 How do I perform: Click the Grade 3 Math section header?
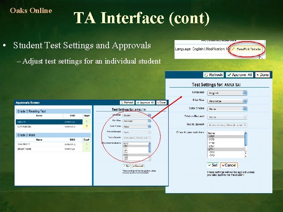(53, 135)
